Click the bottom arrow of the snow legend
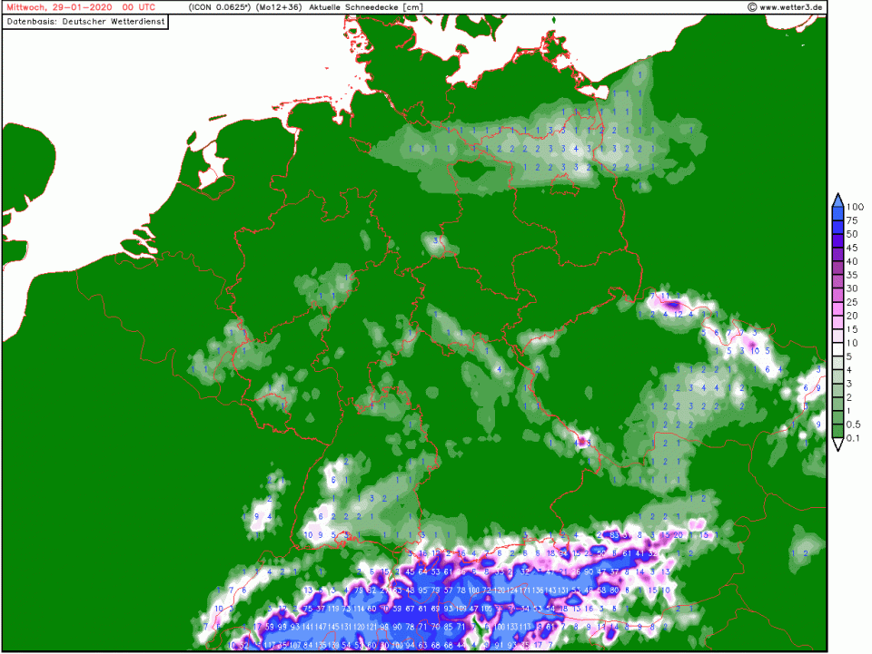 coord(837,444)
